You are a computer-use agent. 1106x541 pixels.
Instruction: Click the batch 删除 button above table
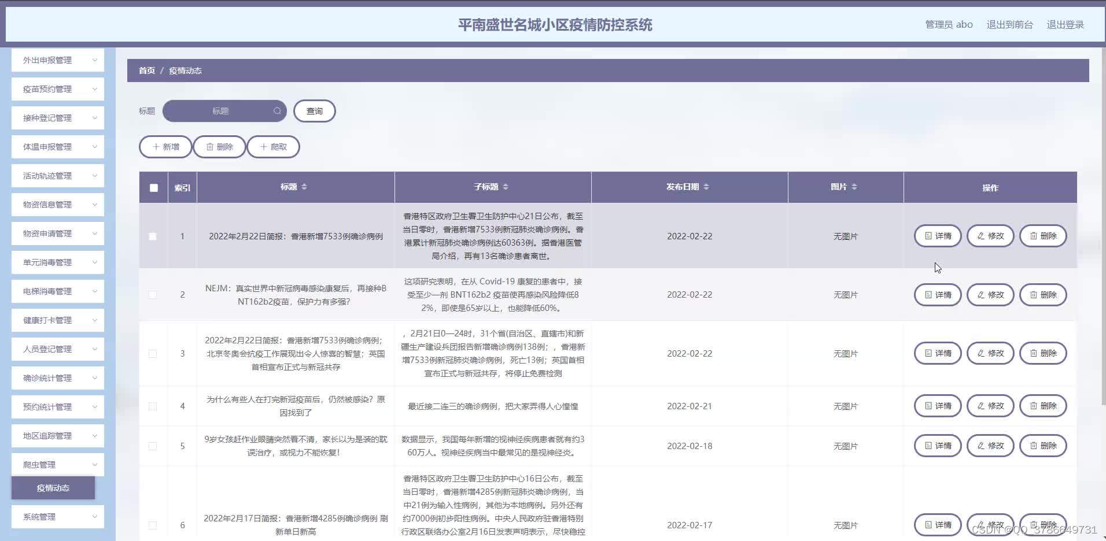click(x=219, y=147)
